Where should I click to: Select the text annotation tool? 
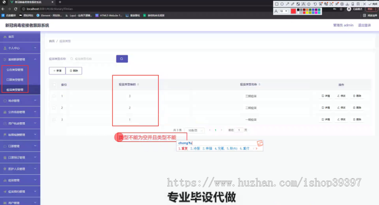coord(303,4)
